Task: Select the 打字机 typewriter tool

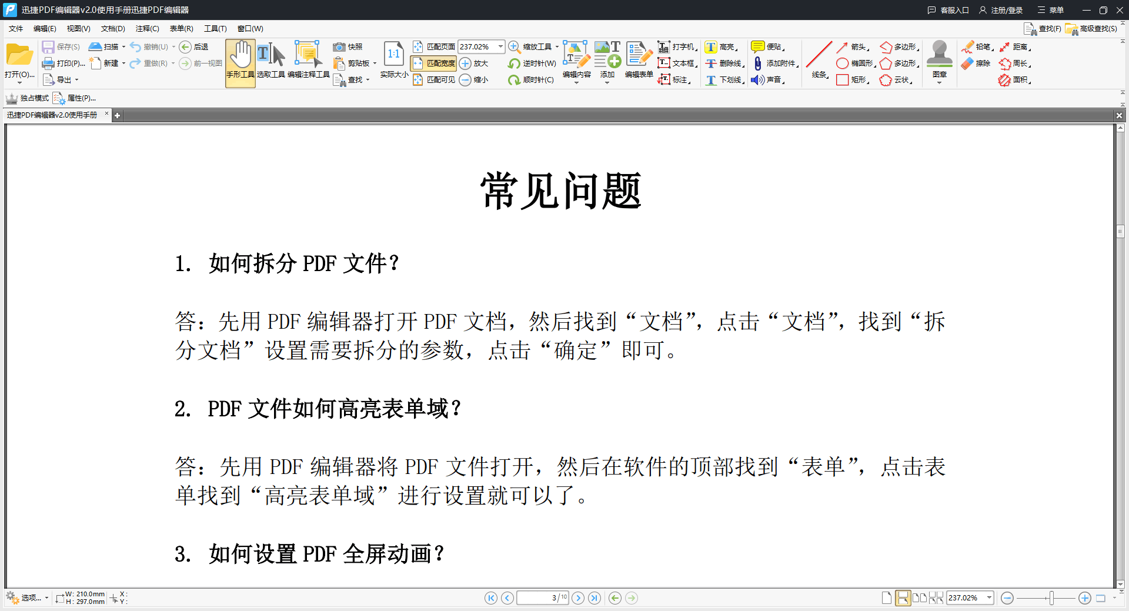Action: coord(677,46)
